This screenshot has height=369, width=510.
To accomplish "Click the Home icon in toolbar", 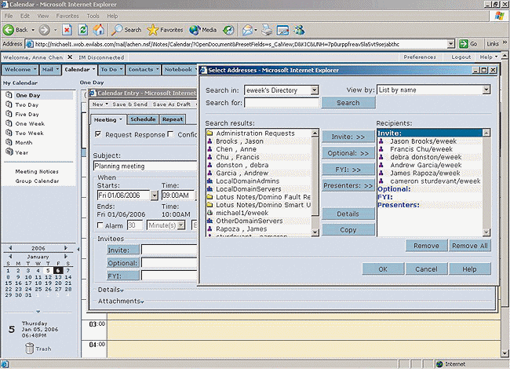I will click(99, 30).
